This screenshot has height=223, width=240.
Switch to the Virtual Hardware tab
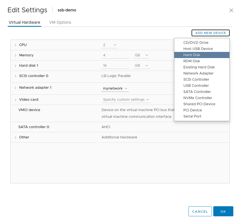[x=24, y=22]
